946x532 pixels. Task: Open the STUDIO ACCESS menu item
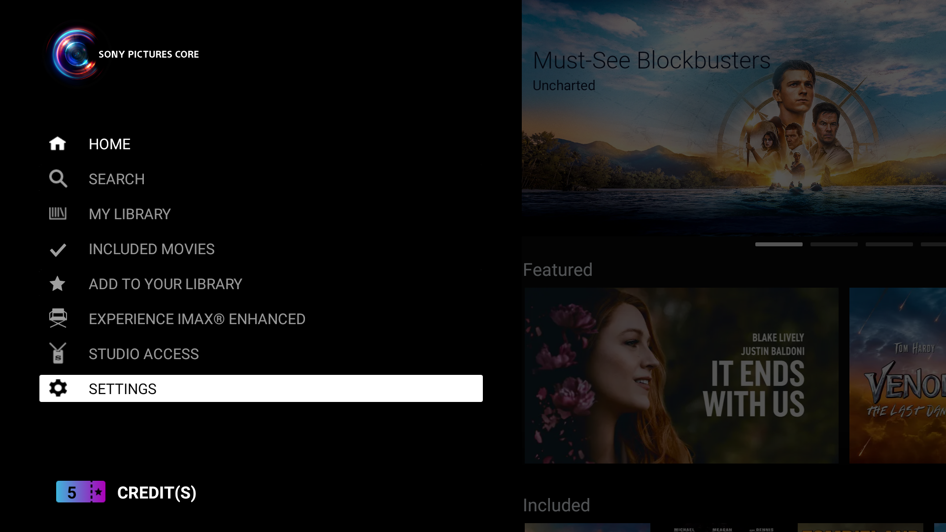143,354
